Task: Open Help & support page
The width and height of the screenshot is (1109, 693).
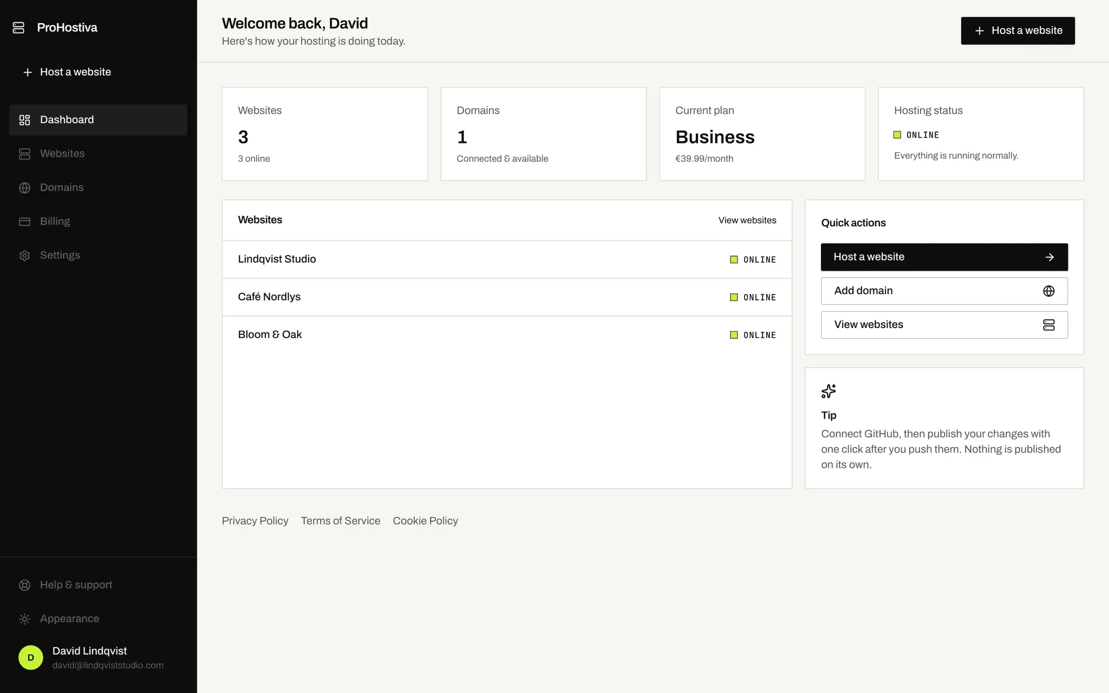Action: click(x=98, y=585)
